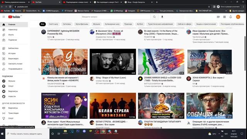Click the Chrome taskbar icon
Viewport: 247px width, 139px height.
pos(103,131)
